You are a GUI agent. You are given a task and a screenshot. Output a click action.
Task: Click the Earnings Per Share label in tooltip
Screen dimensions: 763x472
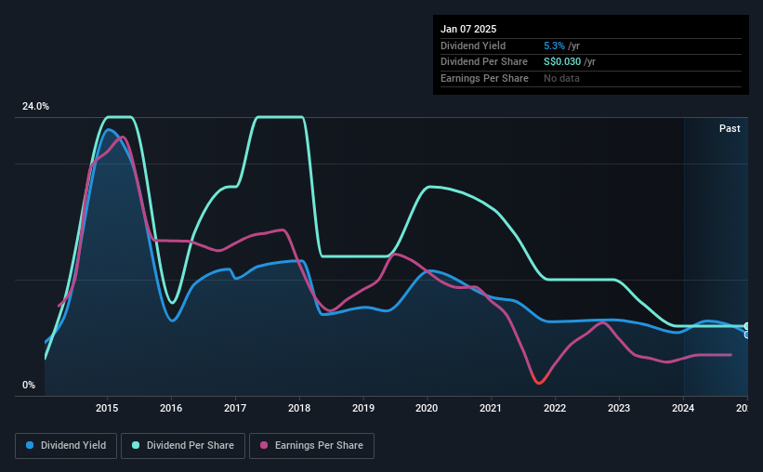[484, 78]
